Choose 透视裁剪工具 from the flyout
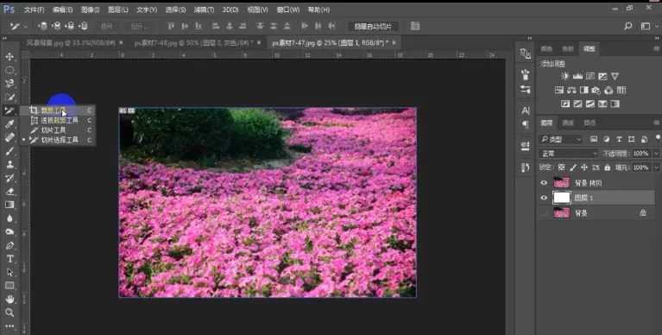662x335 pixels. coord(60,120)
